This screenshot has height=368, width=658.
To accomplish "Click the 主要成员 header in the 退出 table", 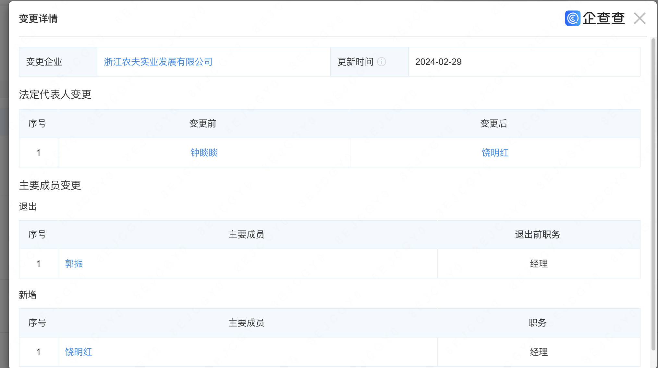I will [x=246, y=234].
